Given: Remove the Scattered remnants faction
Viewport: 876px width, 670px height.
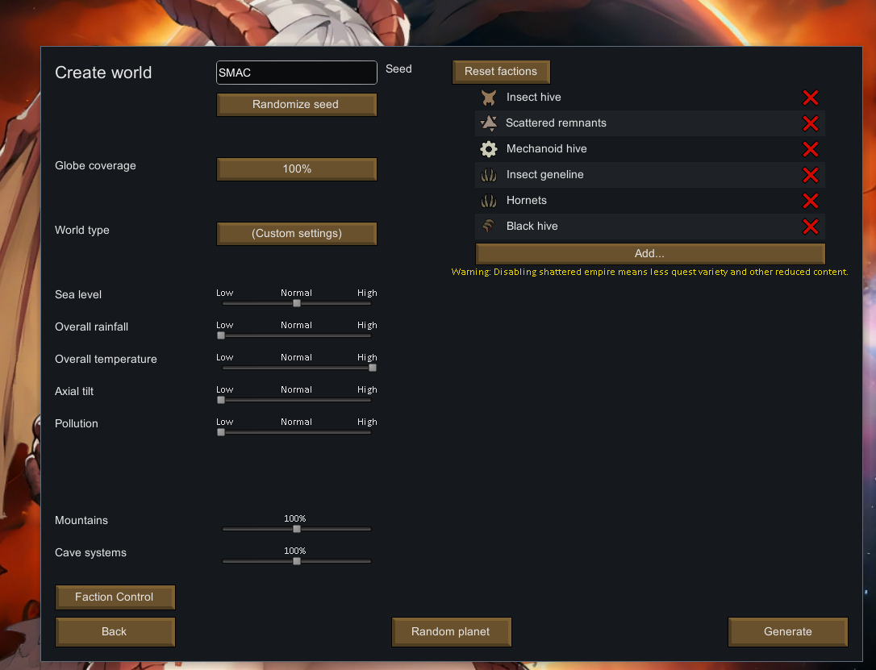Looking at the screenshot, I should pyautogui.click(x=811, y=123).
